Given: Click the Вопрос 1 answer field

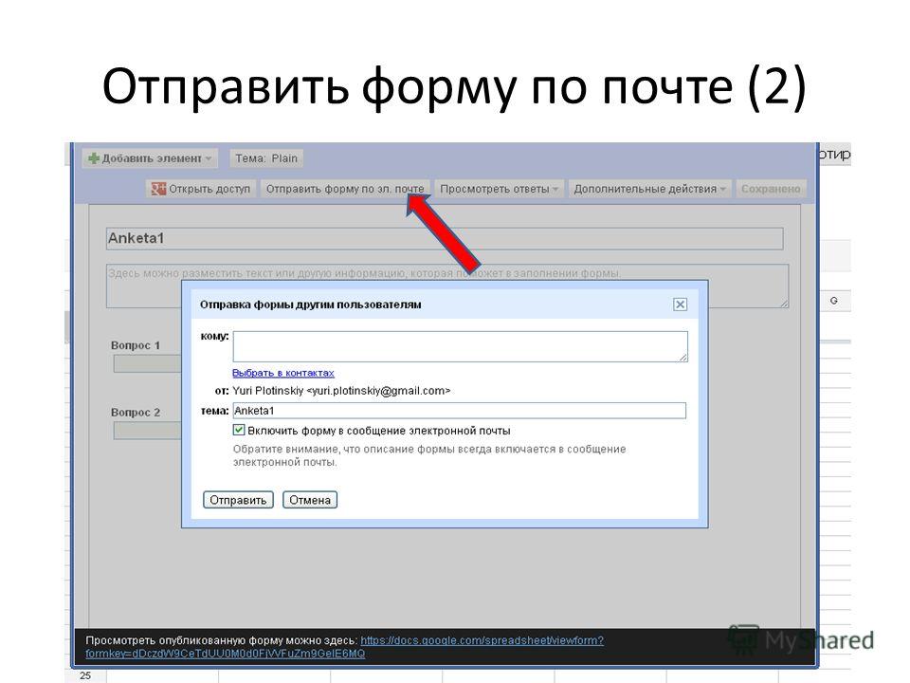Looking at the screenshot, I should 148,363.
